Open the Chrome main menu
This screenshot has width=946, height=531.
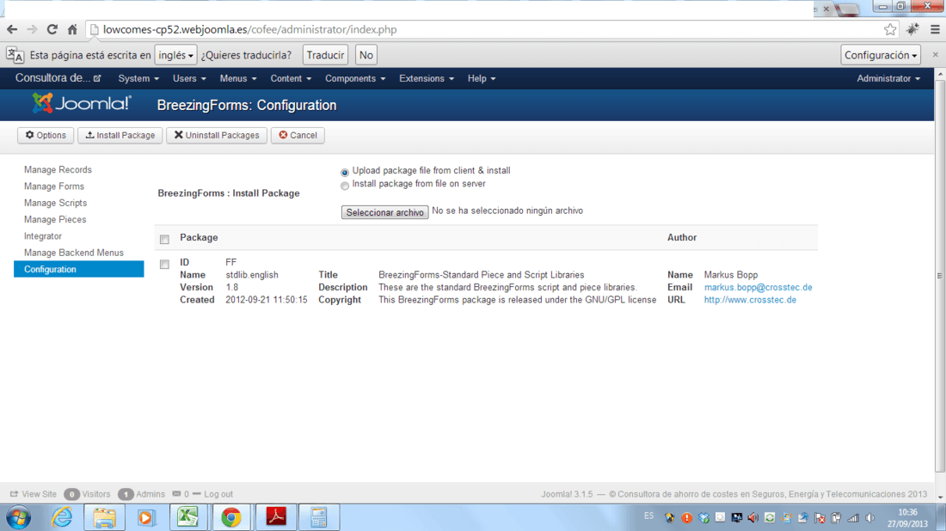point(935,29)
